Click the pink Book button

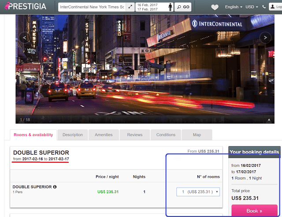coord(254,211)
